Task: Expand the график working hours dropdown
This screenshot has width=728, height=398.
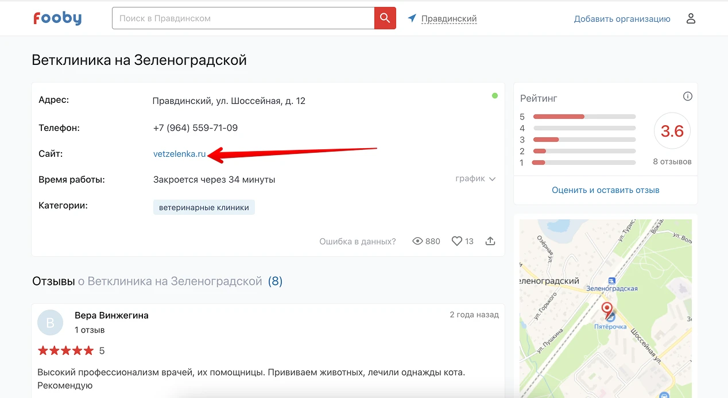Action: [475, 179]
